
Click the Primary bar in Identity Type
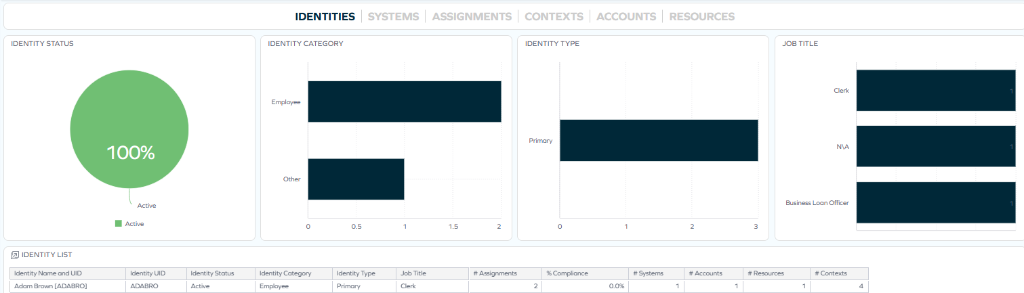tap(658, 140)
